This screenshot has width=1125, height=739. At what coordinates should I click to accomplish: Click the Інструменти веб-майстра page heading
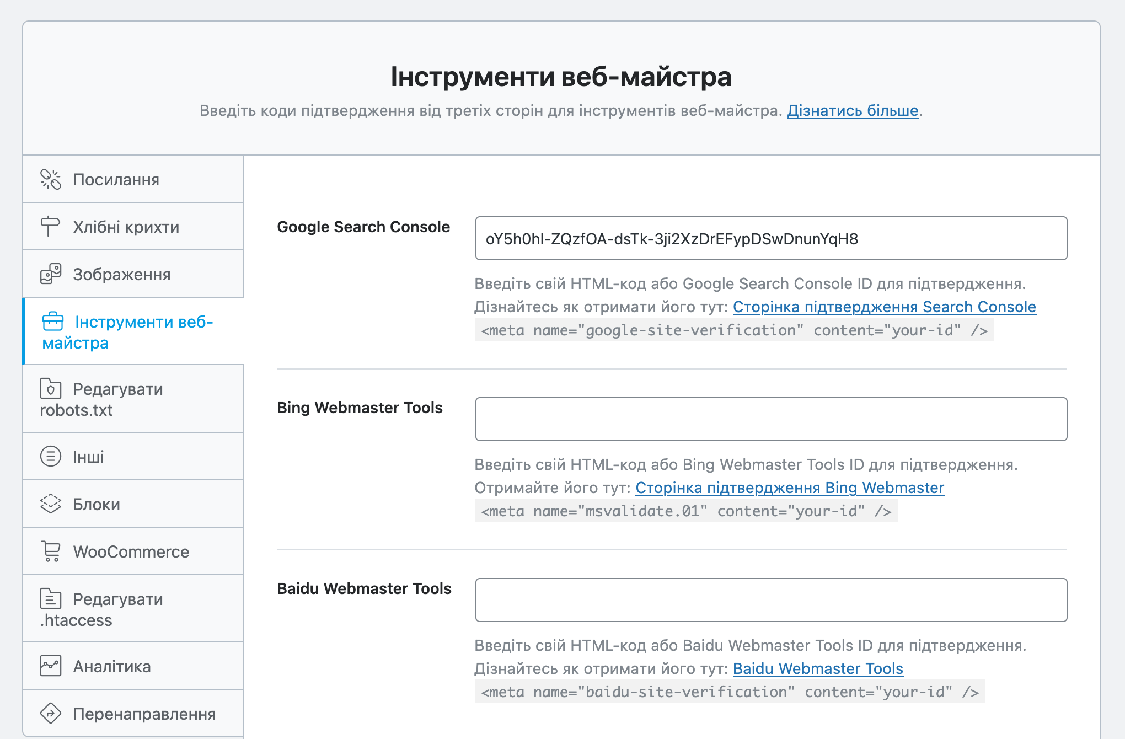pos(561,77)
